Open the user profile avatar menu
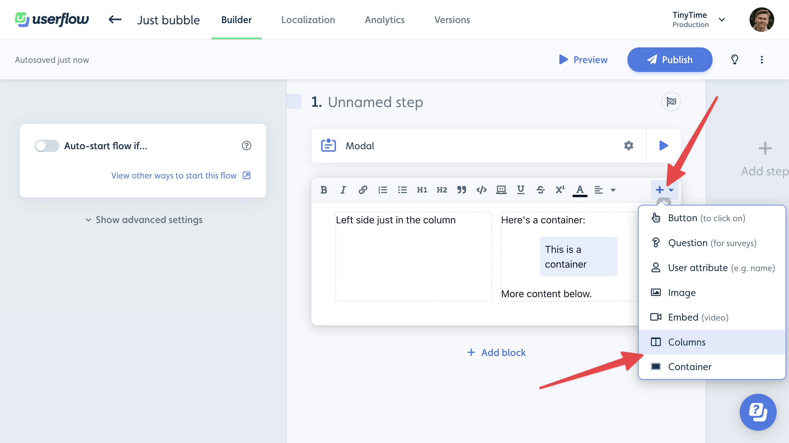Image resolution: width=789 pixels, height=443 pixels. click(762, 20)
